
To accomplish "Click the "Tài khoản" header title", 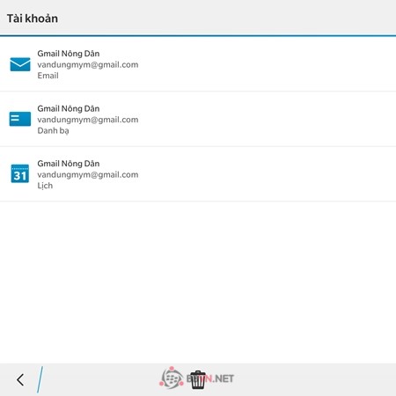I will [33, 18].
